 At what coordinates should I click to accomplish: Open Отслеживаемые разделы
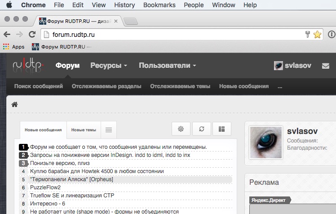[x=106, y=86]
